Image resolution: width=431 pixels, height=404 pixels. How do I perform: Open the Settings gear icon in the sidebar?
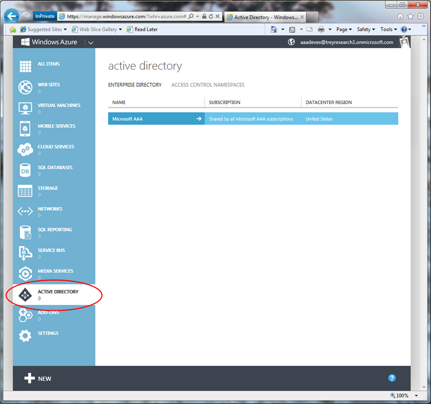pyautogui.click(x=25, y=336)
